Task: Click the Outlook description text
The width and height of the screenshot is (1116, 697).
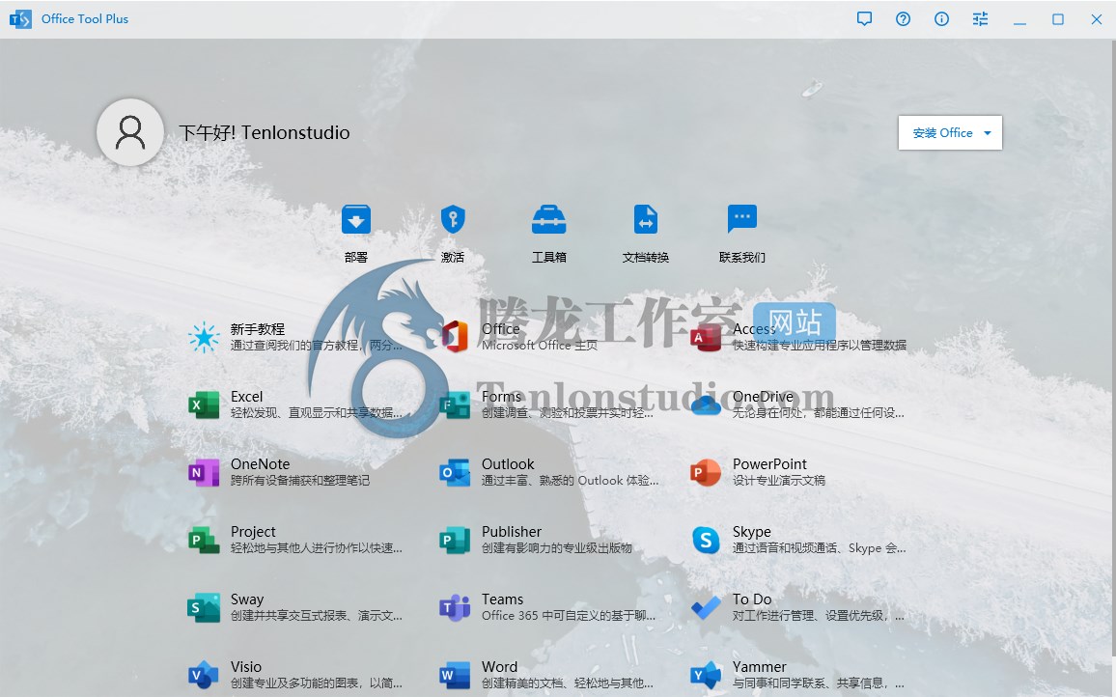Action: click(x=571, y=481)
